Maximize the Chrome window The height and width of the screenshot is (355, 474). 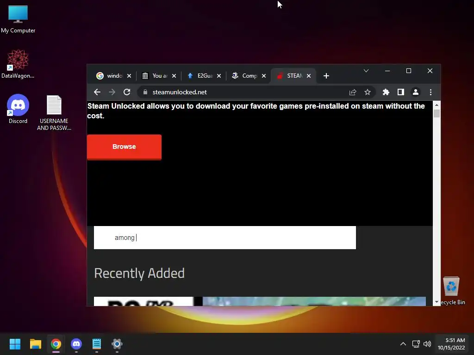[x=409, y=71]
